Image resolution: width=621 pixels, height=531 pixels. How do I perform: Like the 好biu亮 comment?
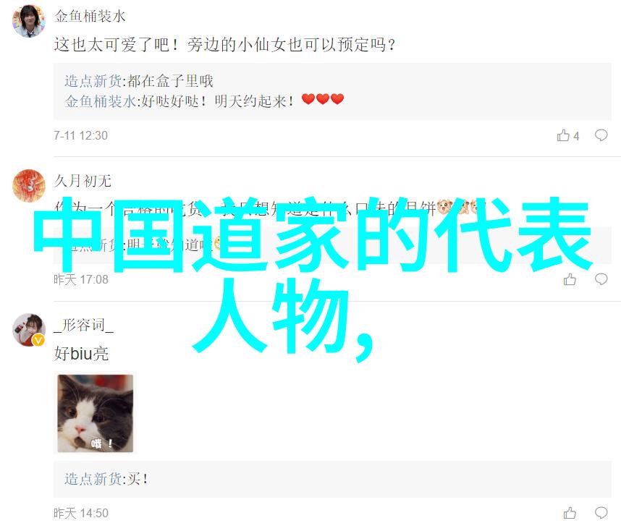[x=570, y=513]
